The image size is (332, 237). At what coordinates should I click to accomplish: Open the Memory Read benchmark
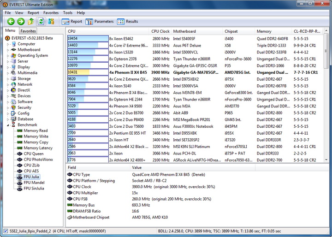[x=36, y=130]
